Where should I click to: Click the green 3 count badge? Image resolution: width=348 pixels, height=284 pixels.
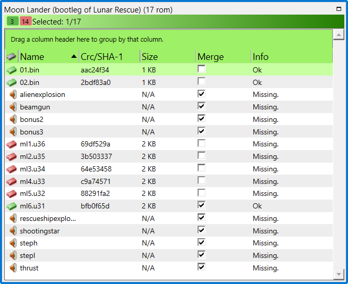(x=12, y=21)
